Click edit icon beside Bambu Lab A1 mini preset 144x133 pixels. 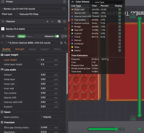tap(64, 9)
